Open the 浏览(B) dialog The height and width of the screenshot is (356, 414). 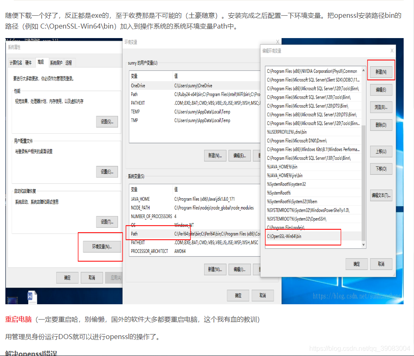pos(380,107)
